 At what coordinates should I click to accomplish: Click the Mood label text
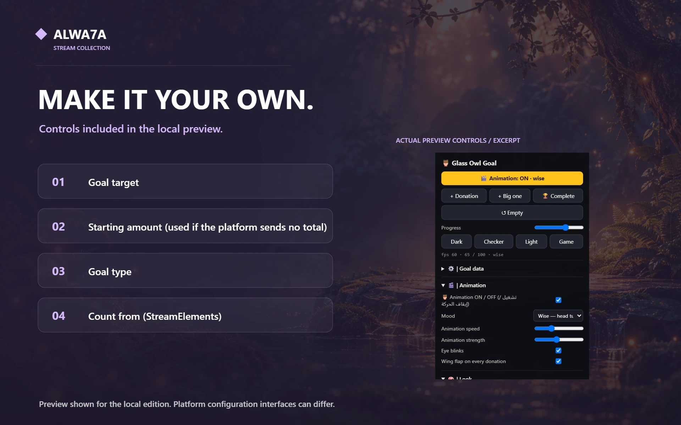pos(448,316)
